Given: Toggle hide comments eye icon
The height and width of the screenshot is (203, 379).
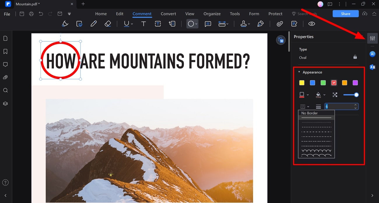Looking at the screenshot, I should click(x=312, y=24).
